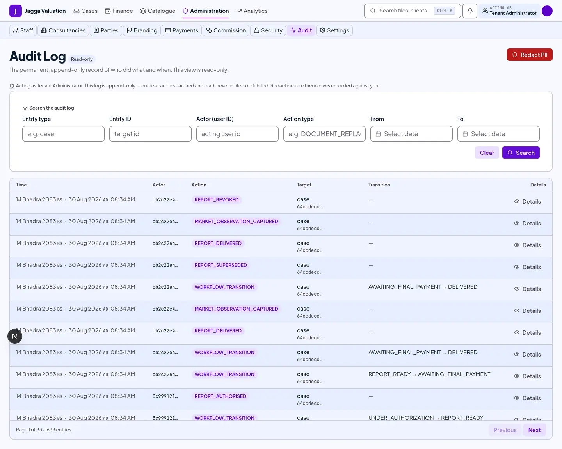The height and width of the screenshot is (449, 562).
Task: Switch to the Payments tab
Action: (x=181, y=30)
